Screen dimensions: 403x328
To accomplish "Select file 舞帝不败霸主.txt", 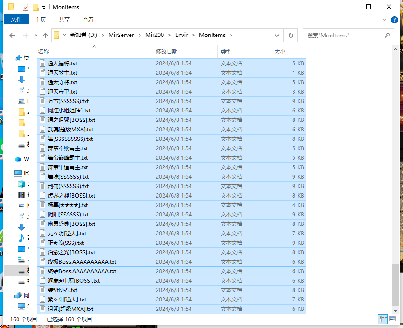I will pyautogui.click(x=172, y=148).
